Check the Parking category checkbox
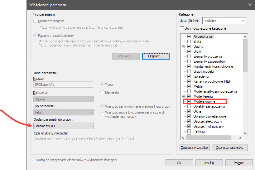Viewport: 255px width, 170px height. 189,131
